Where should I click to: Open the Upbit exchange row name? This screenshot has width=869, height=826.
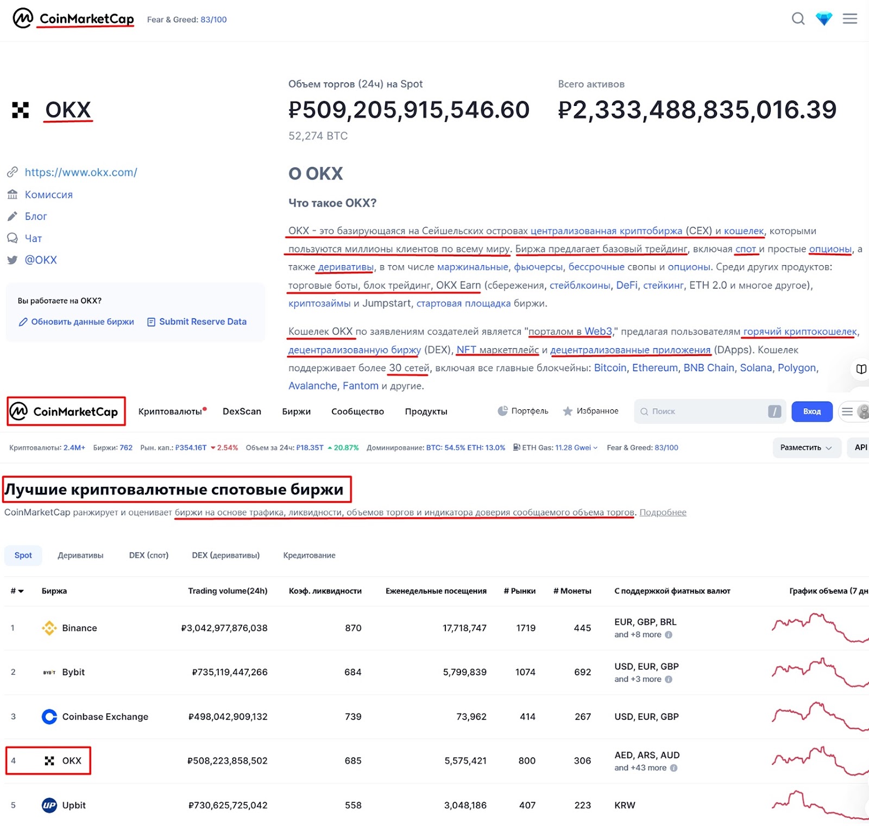[74, 805]
